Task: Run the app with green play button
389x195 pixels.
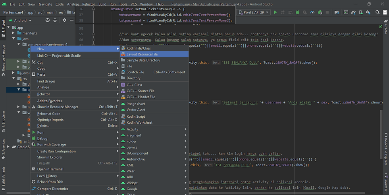Action: pos(275,12)
